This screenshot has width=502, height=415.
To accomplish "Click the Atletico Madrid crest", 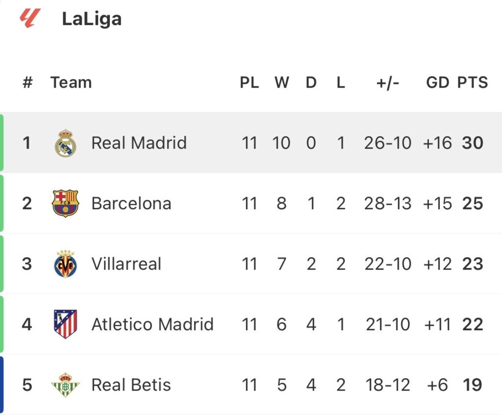I will [65, 324].
